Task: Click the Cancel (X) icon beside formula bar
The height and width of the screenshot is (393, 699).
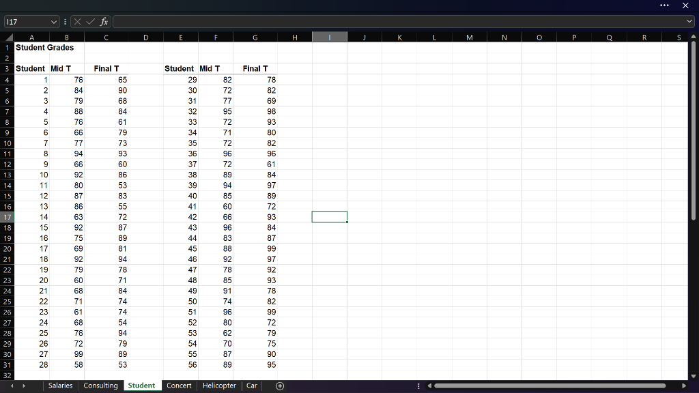Action: coord(77,21)
